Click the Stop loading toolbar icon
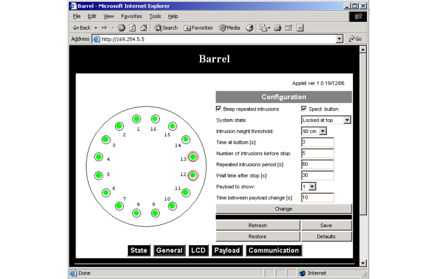 click(121, 28)
